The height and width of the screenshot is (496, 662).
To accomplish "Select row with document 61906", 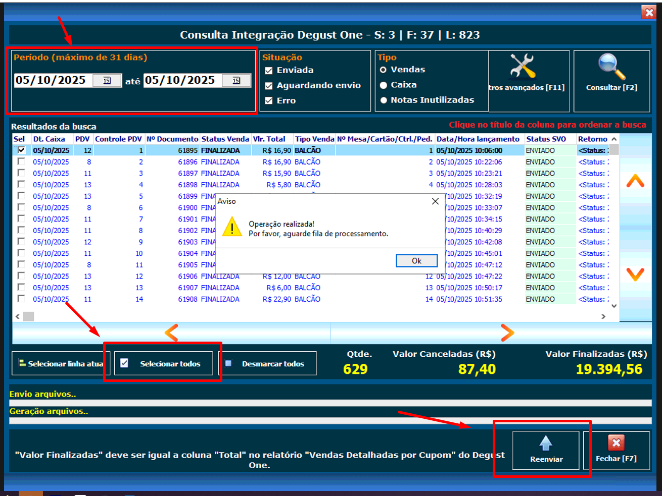I will click(x=311, y=277).
